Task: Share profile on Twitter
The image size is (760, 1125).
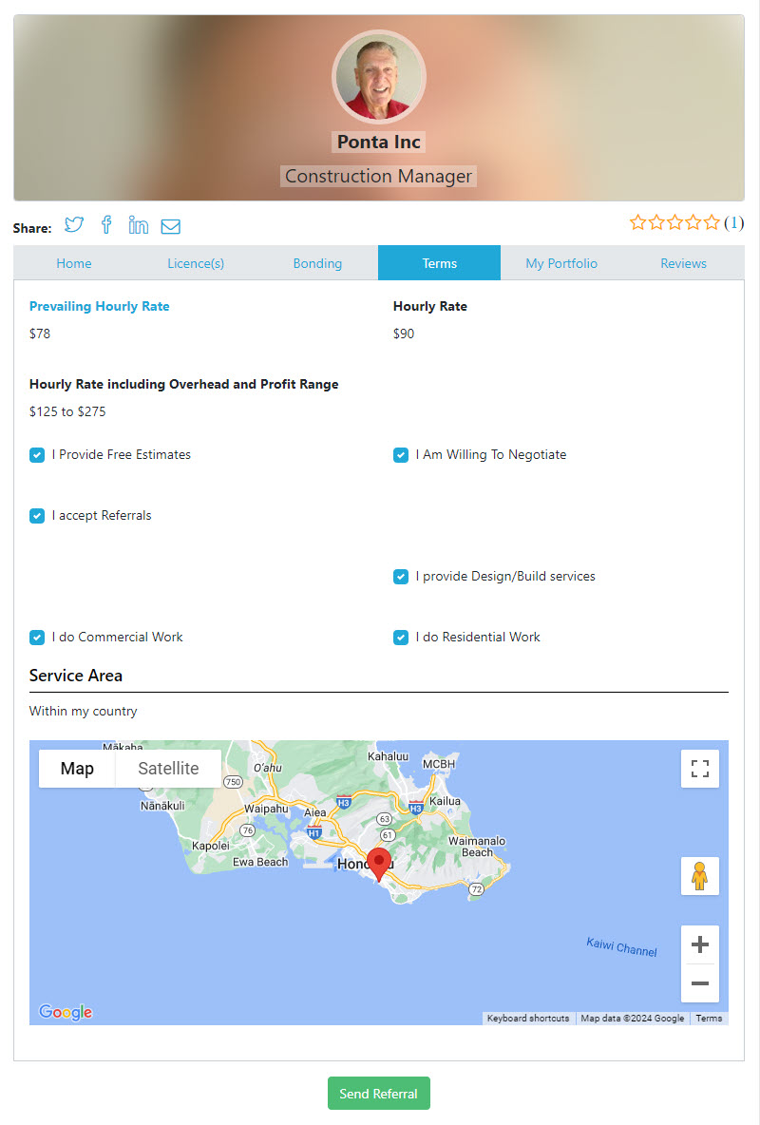Action: [74, 225]
